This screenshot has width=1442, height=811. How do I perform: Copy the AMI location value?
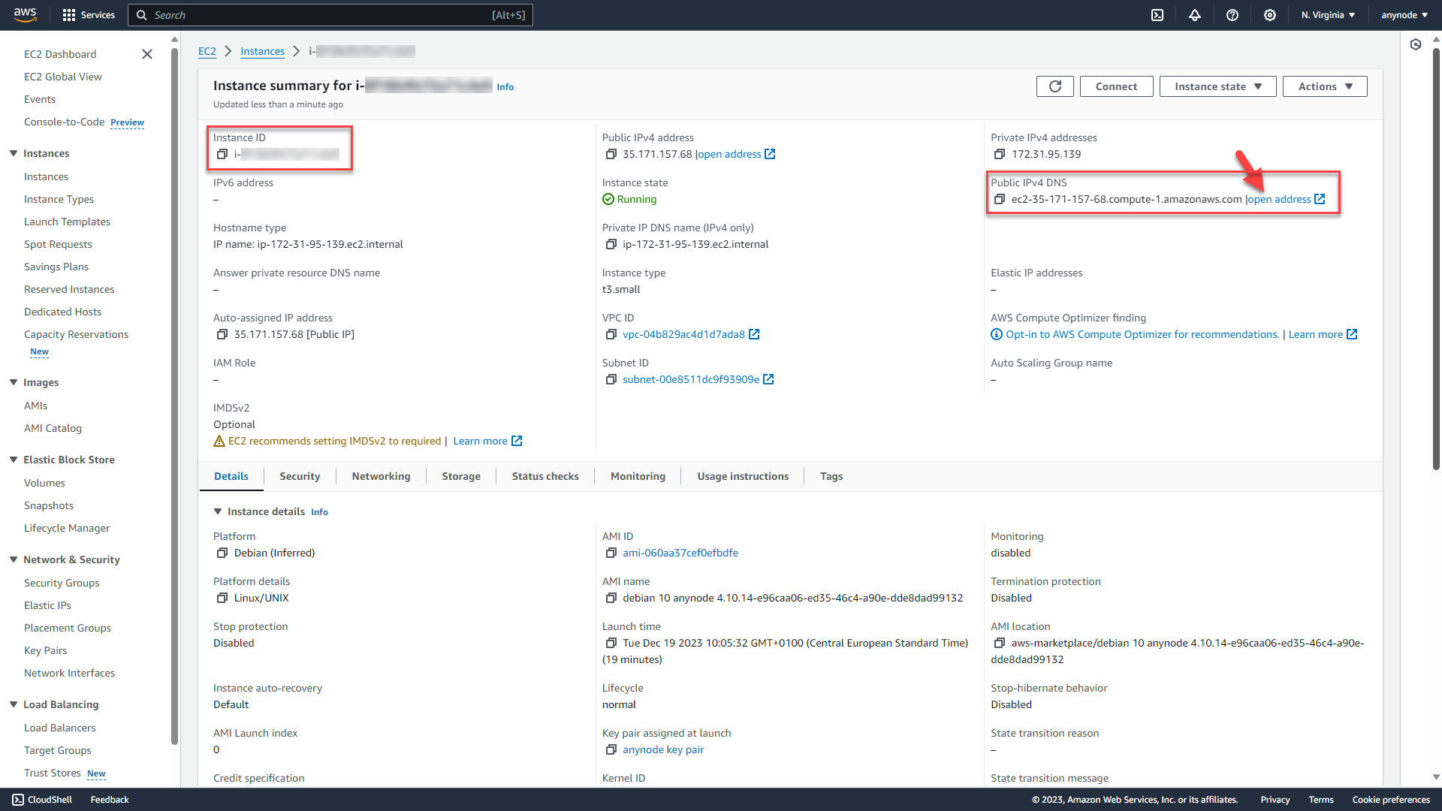[1000, 643]
